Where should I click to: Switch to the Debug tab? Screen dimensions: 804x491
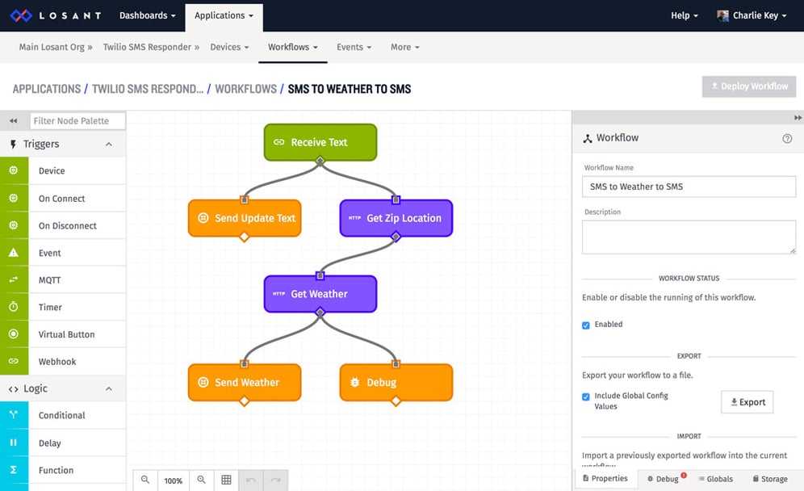point(665,478)
